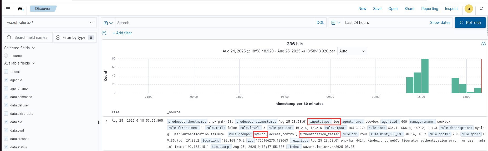Click the Add filter link
The width and height of the screenshot is (488, 151).
point(122,33)
